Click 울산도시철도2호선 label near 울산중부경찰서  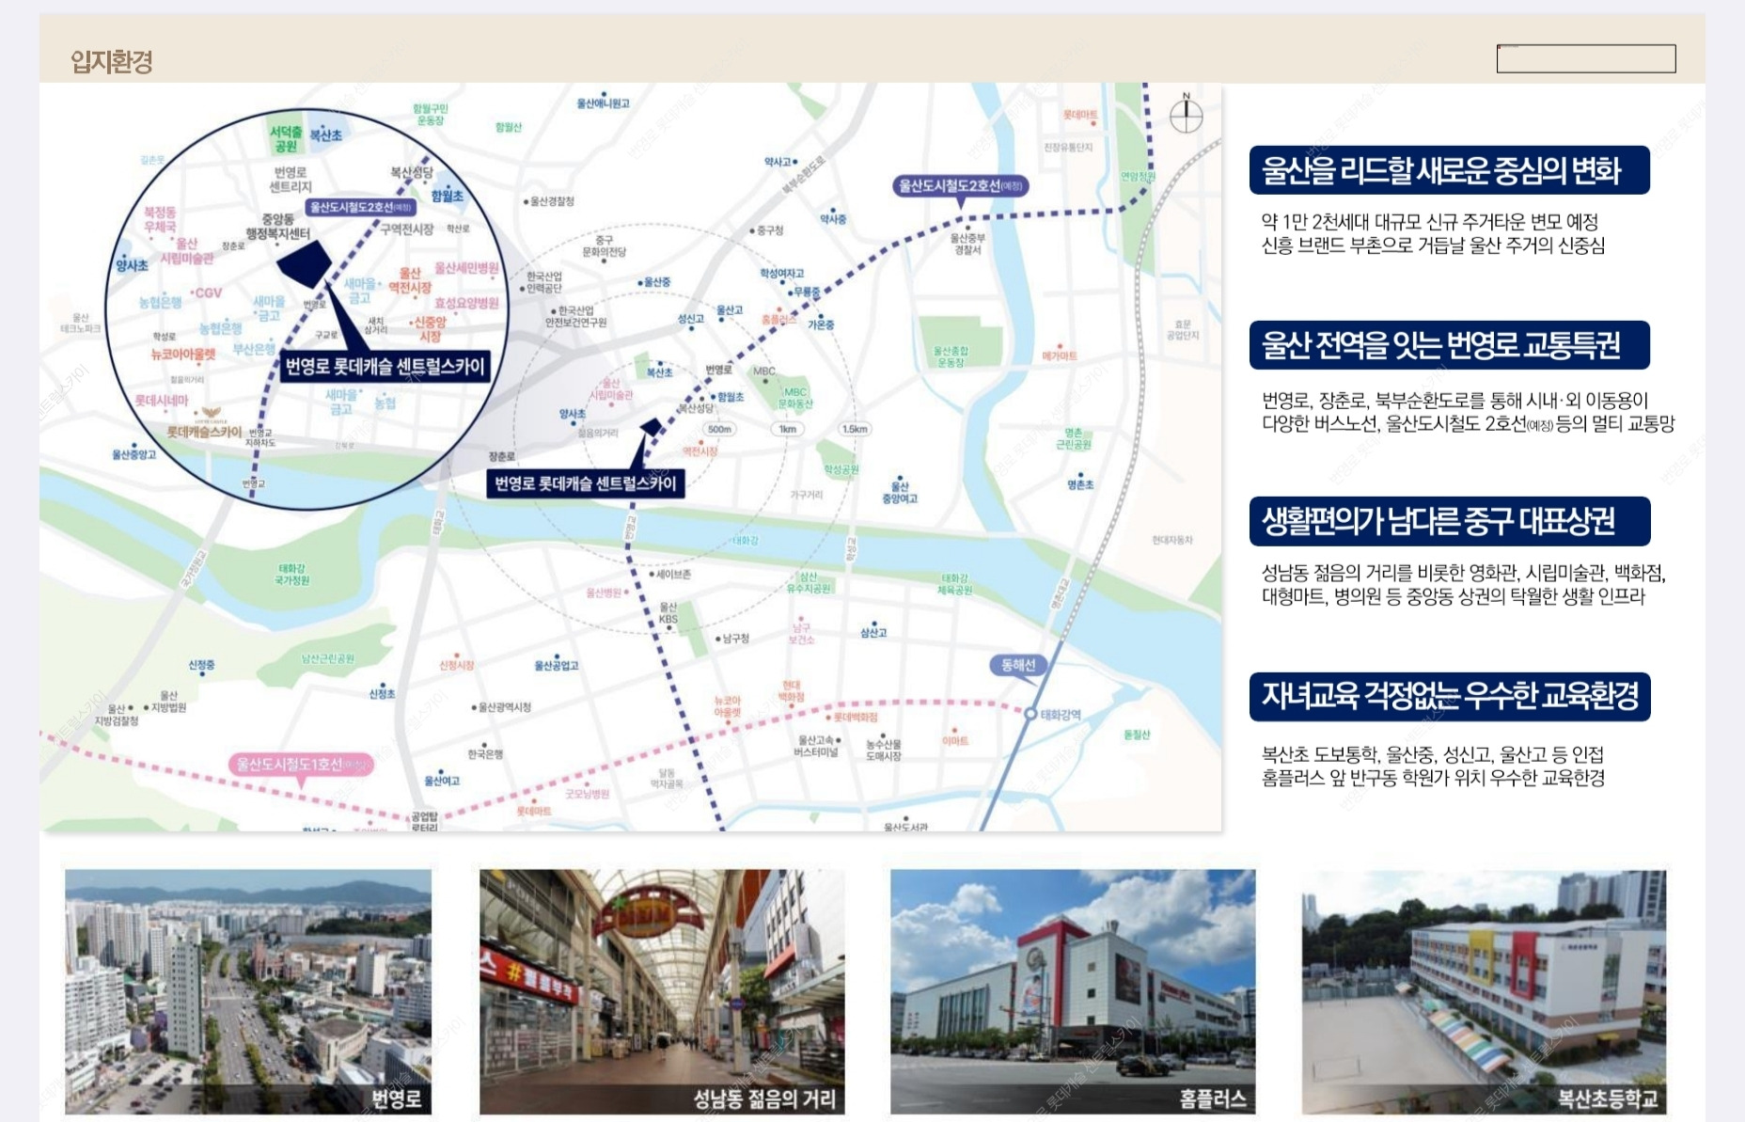pyautogui.click(x=960, y=186)
